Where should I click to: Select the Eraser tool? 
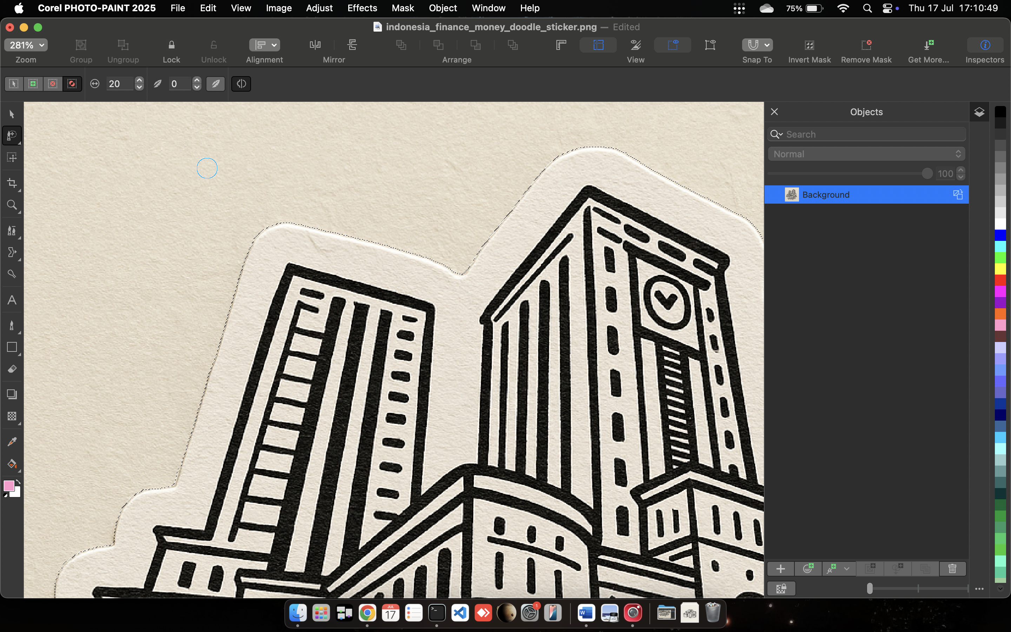[12, 369]
